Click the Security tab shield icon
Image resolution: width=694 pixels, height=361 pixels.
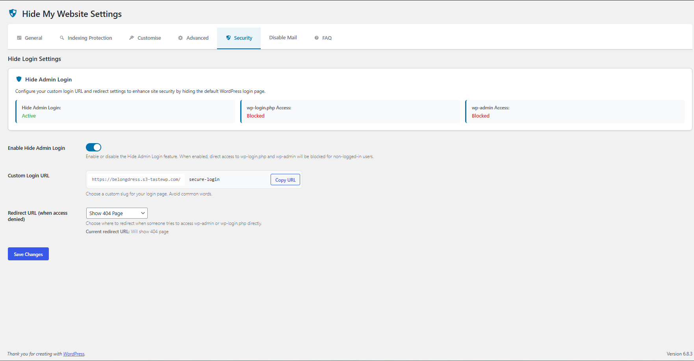pos(228,38)
